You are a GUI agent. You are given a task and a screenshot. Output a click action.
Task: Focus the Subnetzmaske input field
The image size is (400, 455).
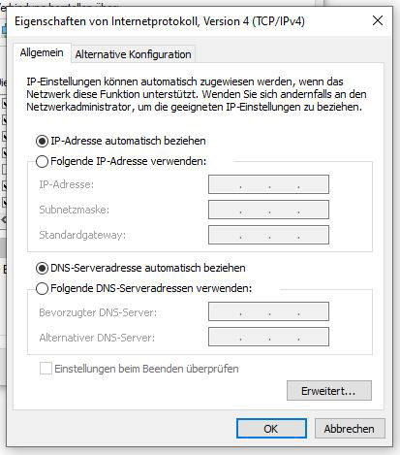coord(268,210)
